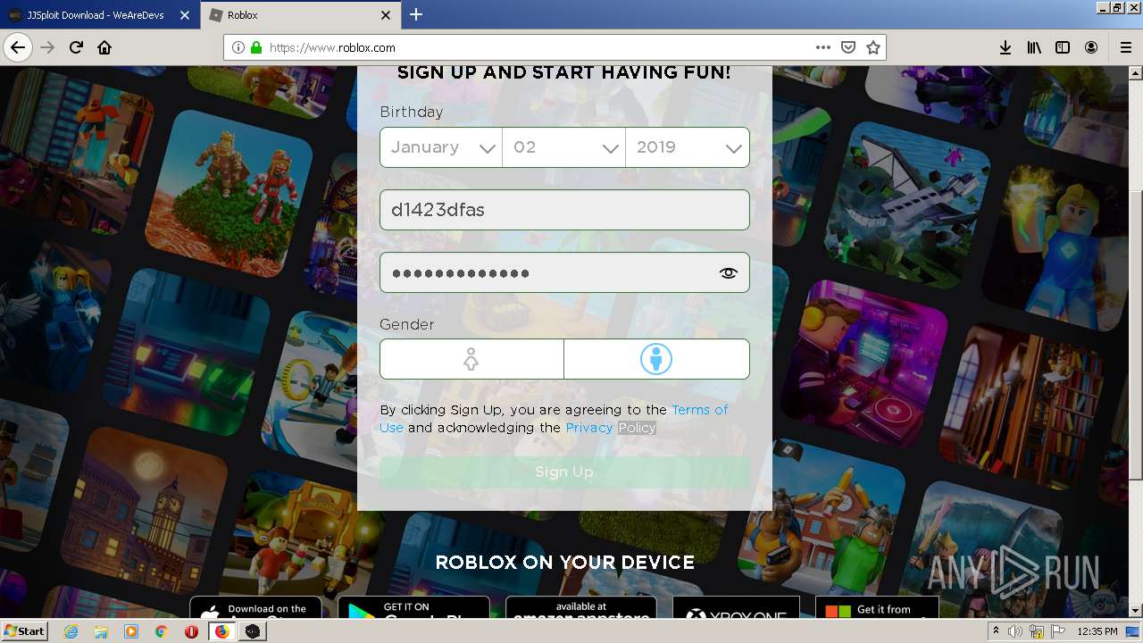Screen dimensions: 1143x643
Task: Expand the birthday year dropdown showing 2019
Action: tap(688, 147)
